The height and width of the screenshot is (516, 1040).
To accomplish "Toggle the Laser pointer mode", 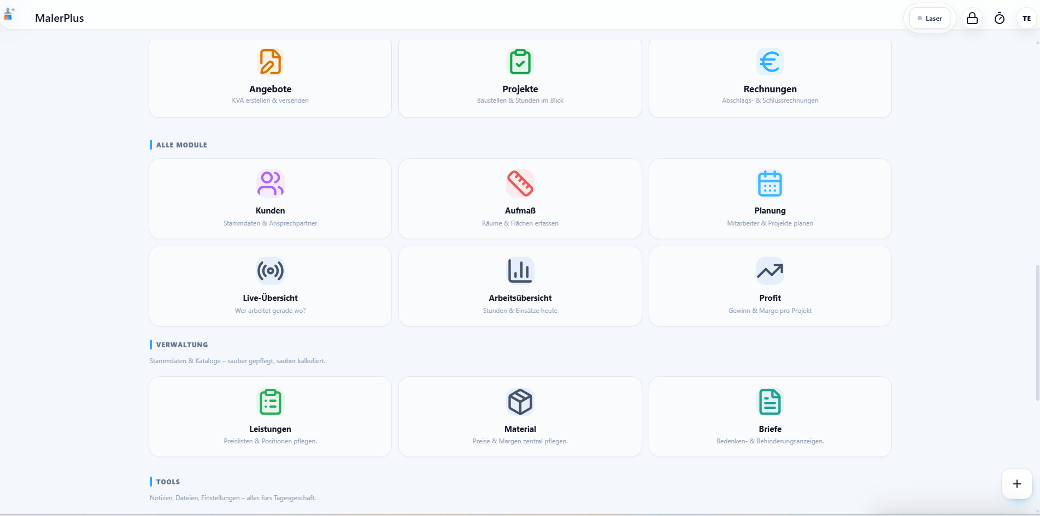I will [x=929, y=18].
